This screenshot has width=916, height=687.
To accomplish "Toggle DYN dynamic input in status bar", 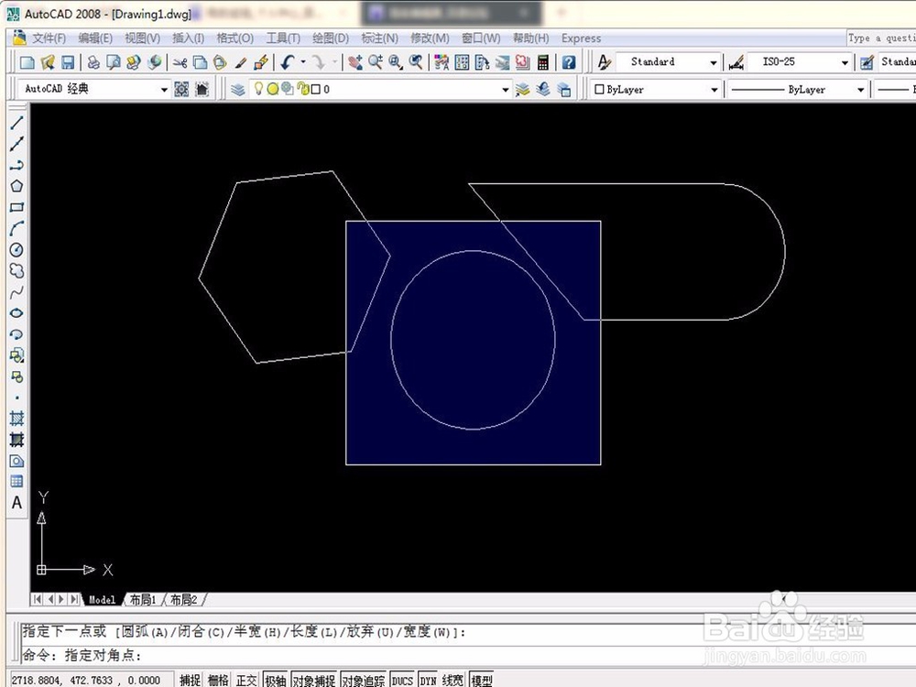I will point(428,680).
